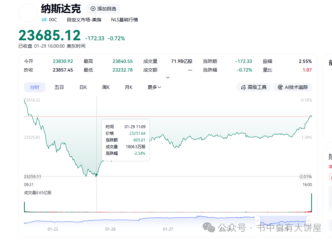
Task: Open the 更多 chart period dropdown
Action: [154, 87]
